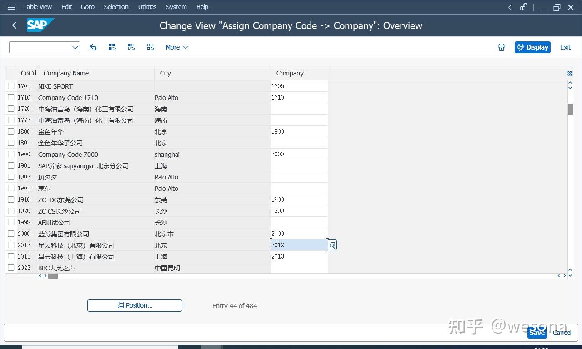Click the Undo icon in the toolbar
Viewport: 582px width, 349px height.
tap(93, 47)
